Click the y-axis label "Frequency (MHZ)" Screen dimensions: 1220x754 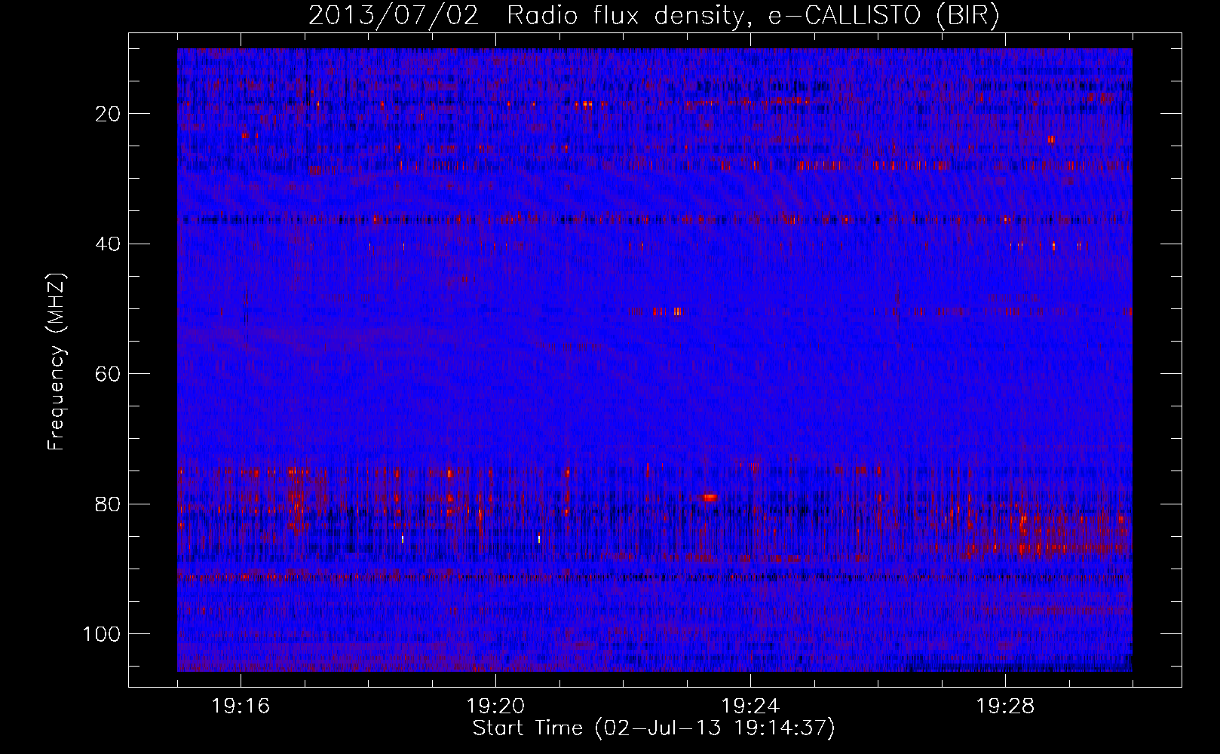56,362
